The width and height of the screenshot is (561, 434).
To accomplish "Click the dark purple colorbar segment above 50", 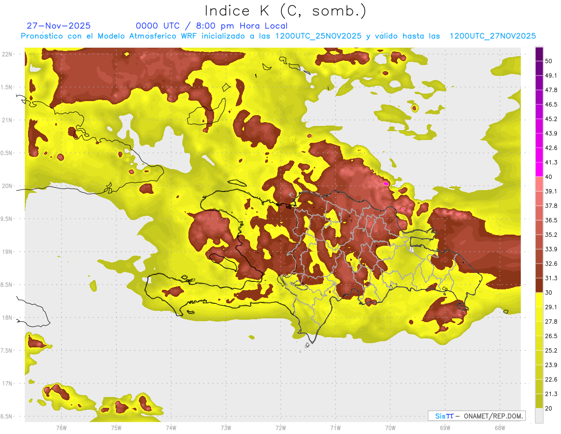I will [x=539, y=54].
